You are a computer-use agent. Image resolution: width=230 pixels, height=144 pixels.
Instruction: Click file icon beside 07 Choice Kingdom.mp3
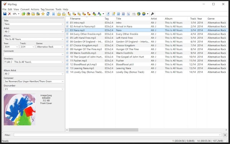point(67,45)
